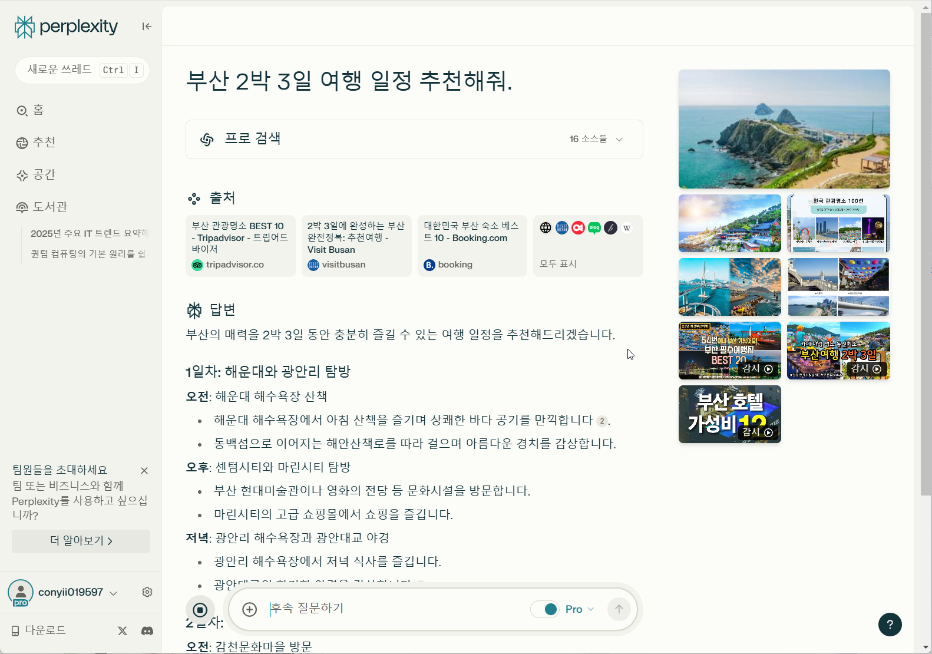Click the visitbusan favicon

click(313, 265)
